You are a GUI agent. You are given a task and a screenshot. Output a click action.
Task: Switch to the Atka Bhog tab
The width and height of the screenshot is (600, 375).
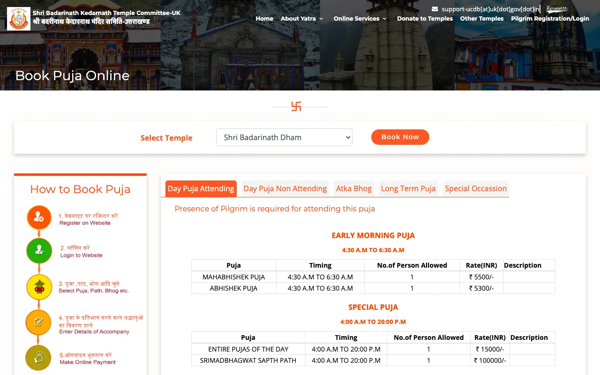(354, 188)
